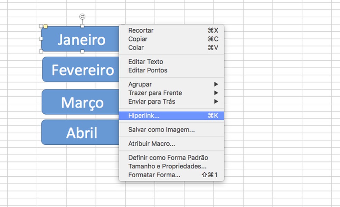The width and height of the screenshot is (340, 207).
Task: Click the rotation handle above Janeiro shape
Action: pyautogui.click(x=82, y=17)
